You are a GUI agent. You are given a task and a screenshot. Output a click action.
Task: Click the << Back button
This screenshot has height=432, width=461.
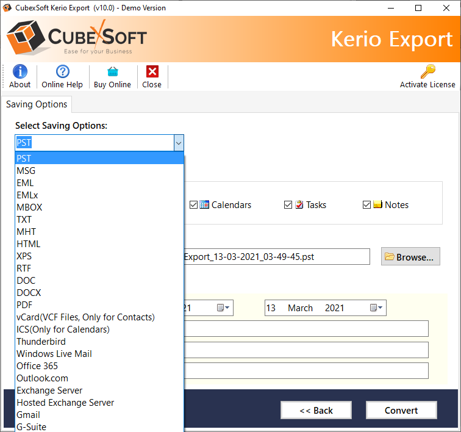[x=316, y=410]
